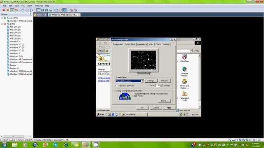Click the guest Start button
Screen dimensions: 264x148
tap(101, 114)
